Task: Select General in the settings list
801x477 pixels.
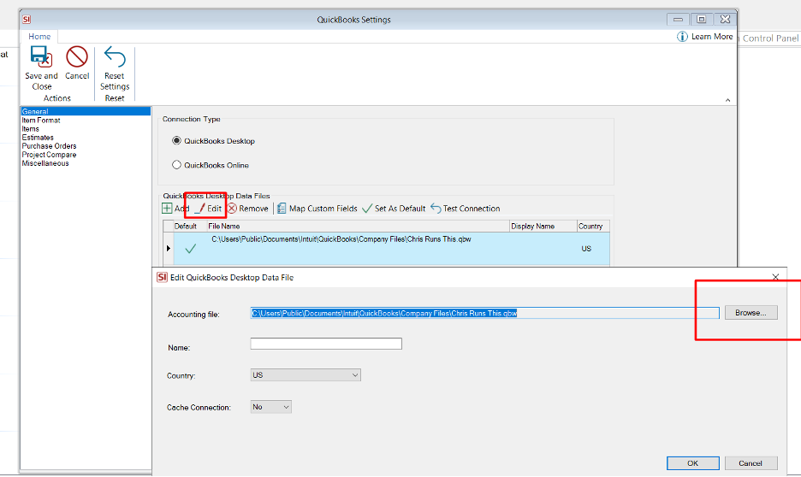Action: point(86,111)
